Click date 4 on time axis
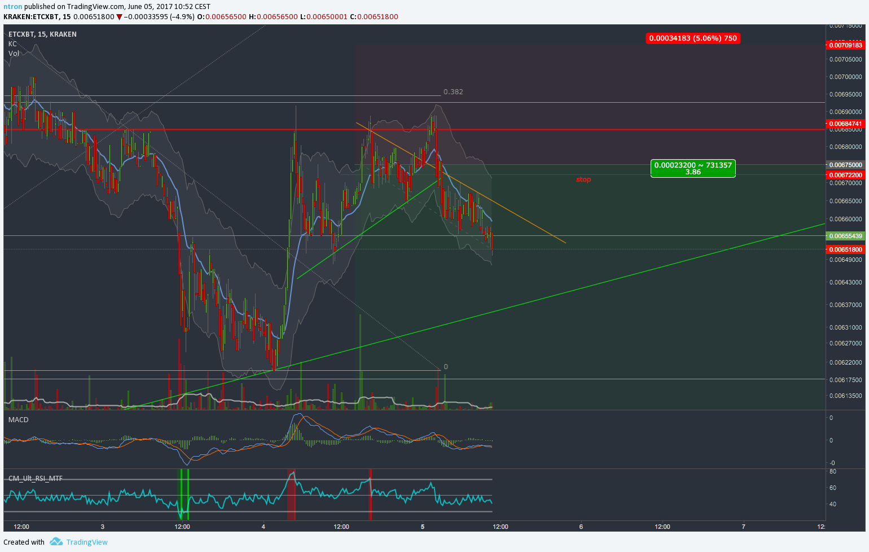The width and height of the screenshot is (869, 552). [264, 527]
